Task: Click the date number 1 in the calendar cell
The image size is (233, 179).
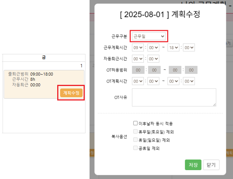Action: (81, 65)
